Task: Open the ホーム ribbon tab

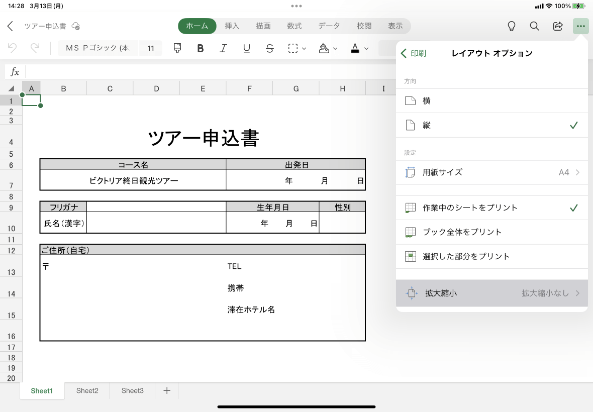Action: point(197,26)
